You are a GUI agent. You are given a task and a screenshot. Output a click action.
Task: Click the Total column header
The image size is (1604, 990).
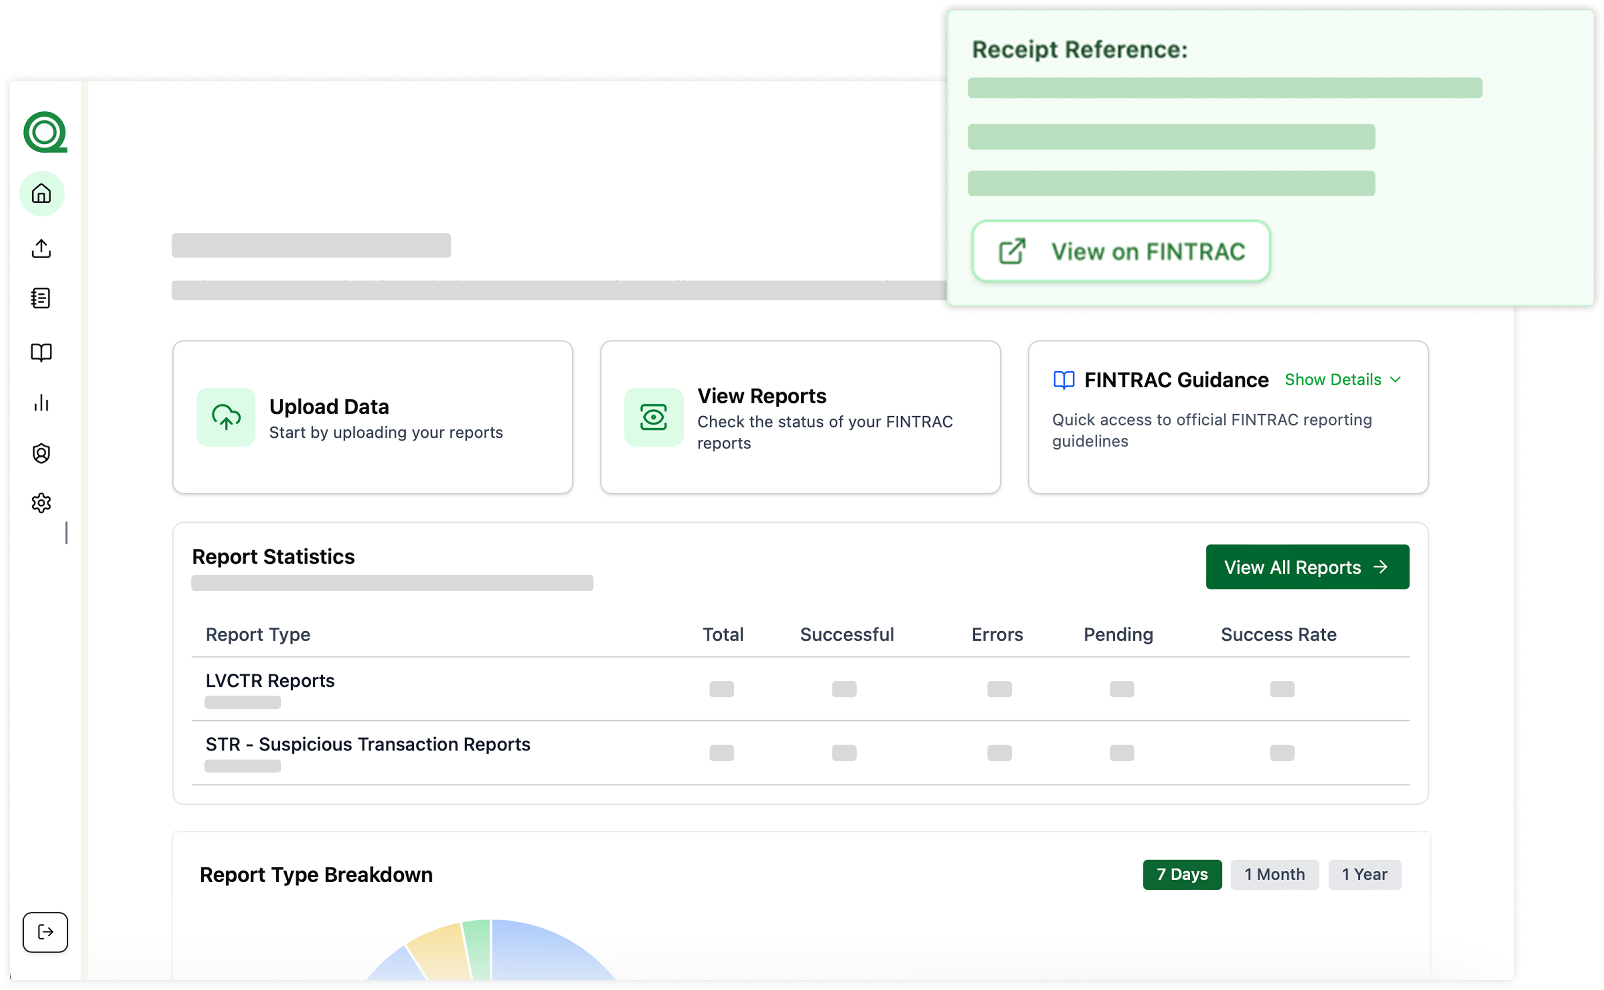(x=723, y=635)
